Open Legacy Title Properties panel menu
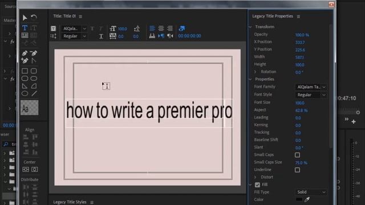 [298, 17]
